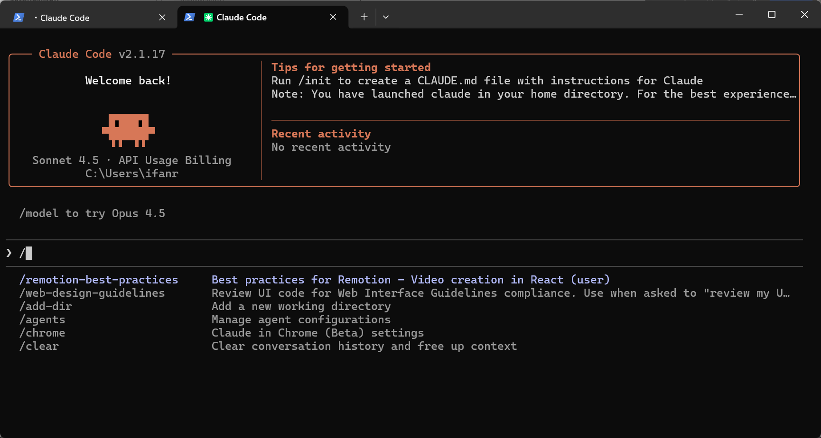821x438 pixels.
Task: Maximize the terminal window
Action: coord(772,15)
